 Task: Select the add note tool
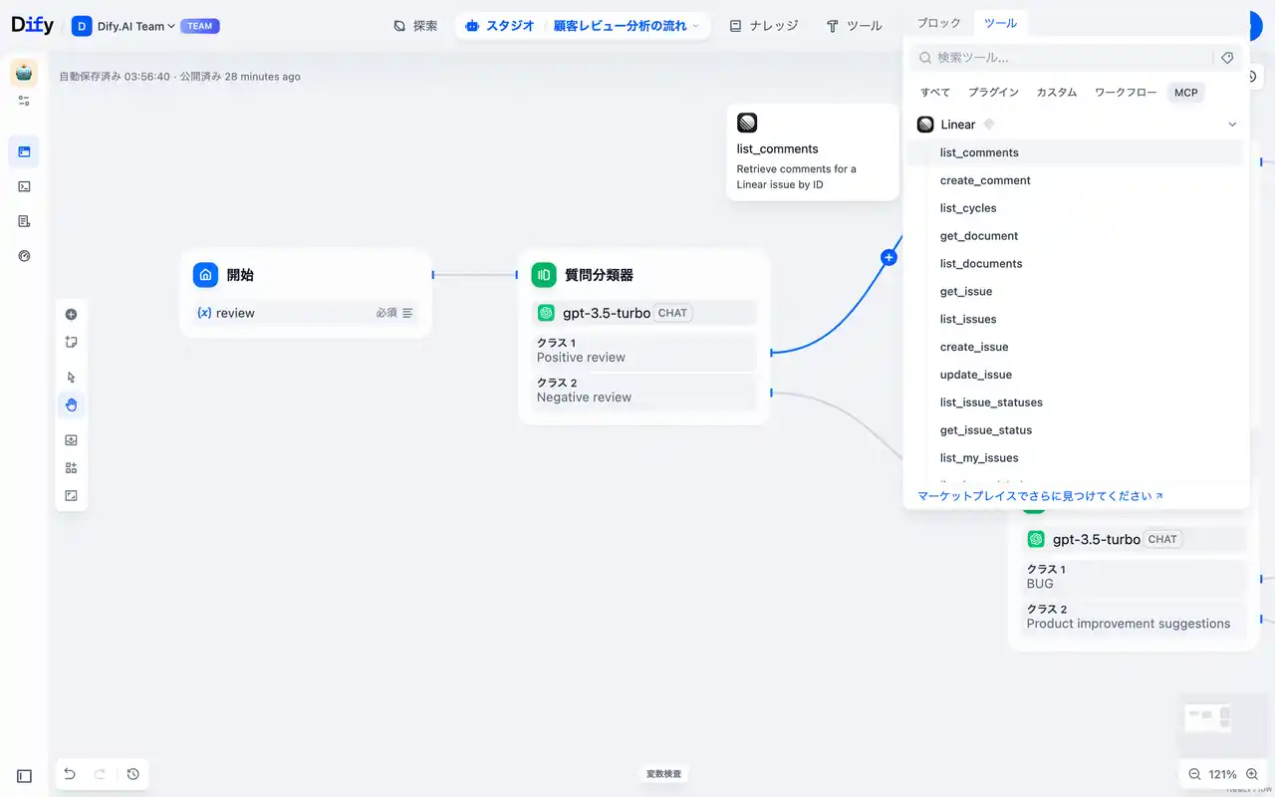tap(71, 343)
